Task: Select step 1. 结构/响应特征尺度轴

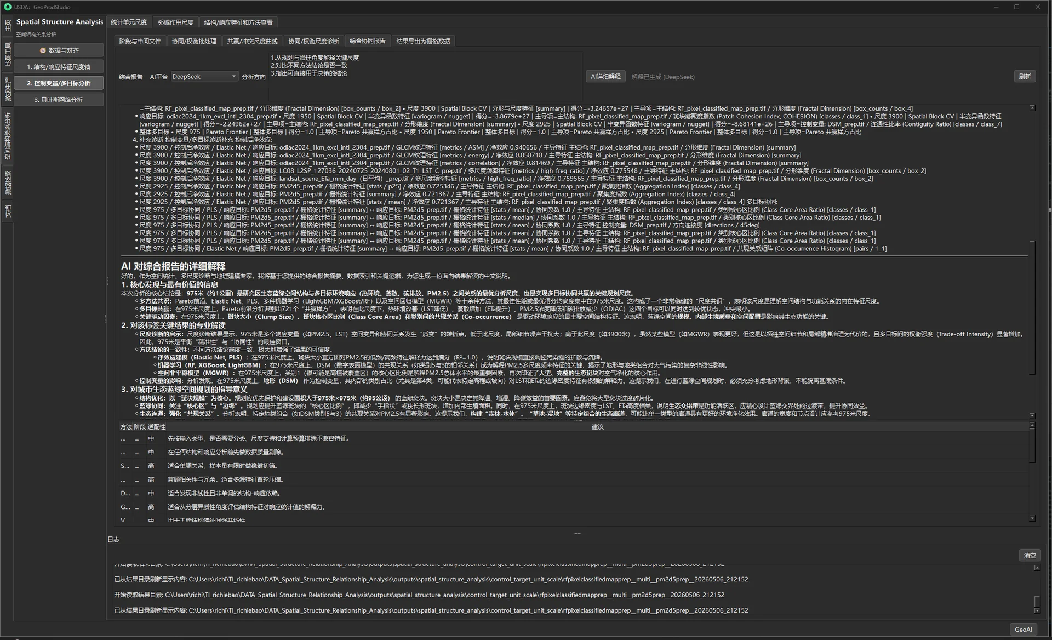Action: [59, 67]
